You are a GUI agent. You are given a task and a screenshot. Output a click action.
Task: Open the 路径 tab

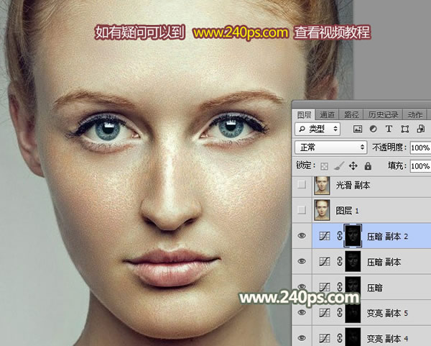coord(351,114)
